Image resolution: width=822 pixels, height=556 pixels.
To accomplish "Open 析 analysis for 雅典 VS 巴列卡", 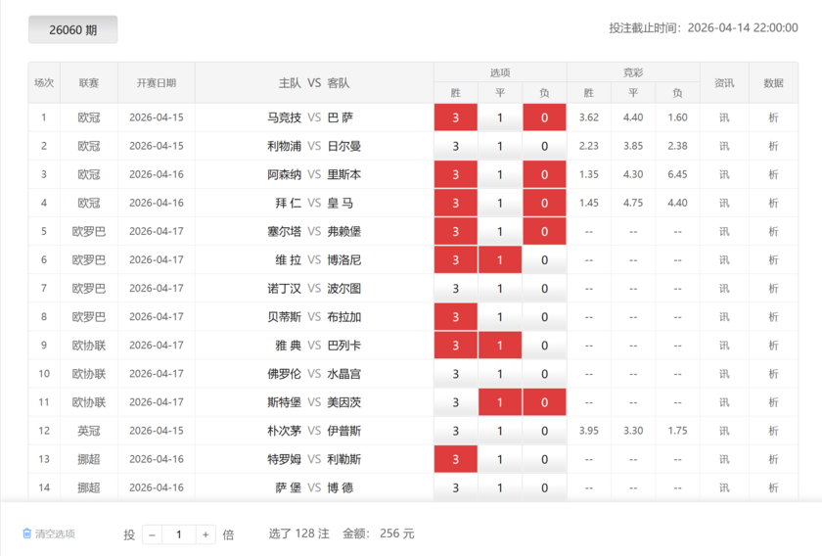I will click(x=773, y=346).
